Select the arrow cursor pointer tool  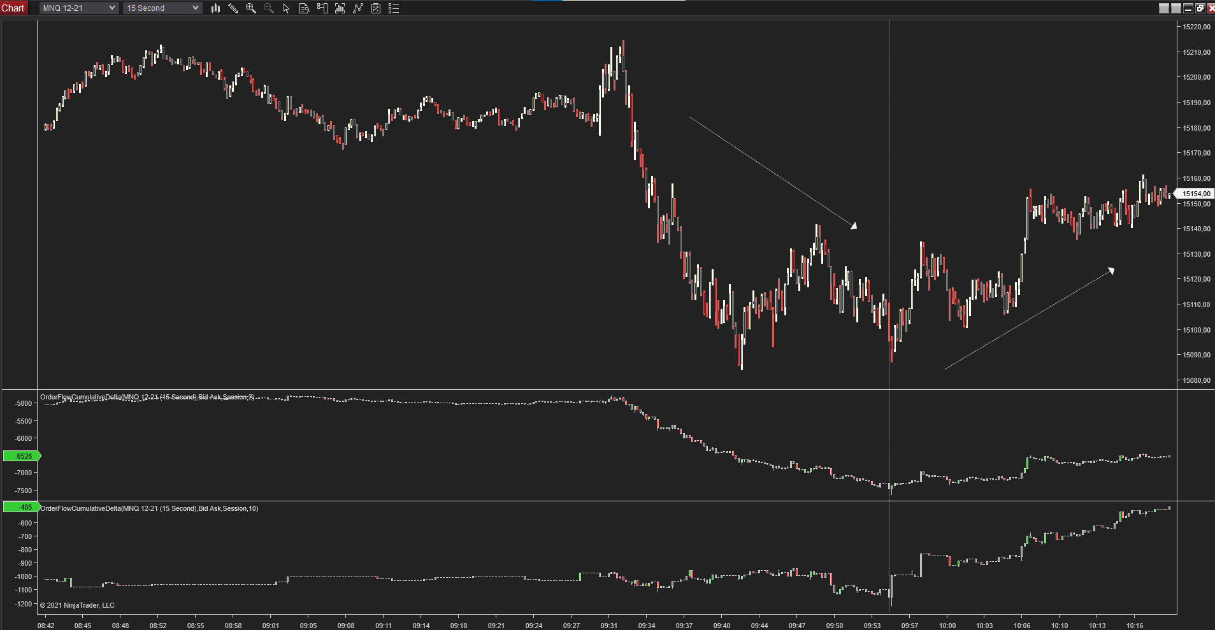tap(286, 8)
